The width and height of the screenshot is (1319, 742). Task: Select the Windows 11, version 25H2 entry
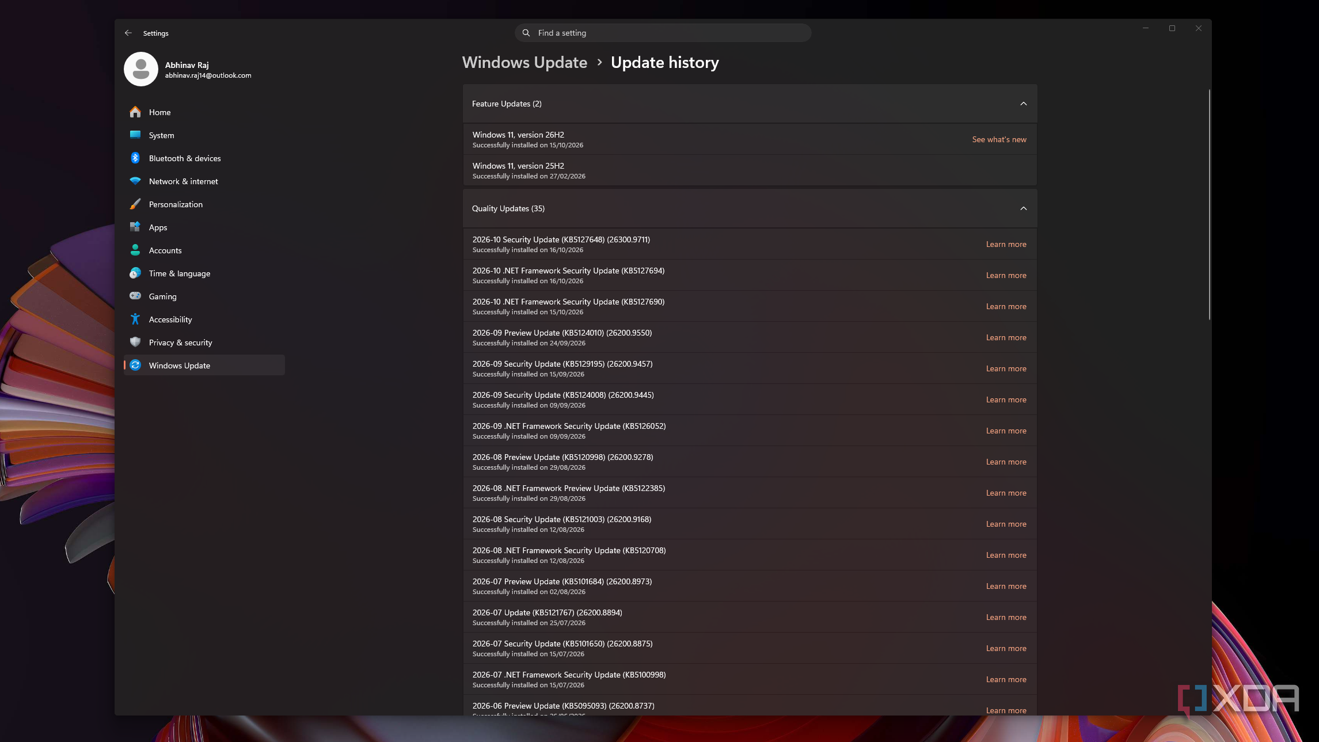(x=750, y=170)
